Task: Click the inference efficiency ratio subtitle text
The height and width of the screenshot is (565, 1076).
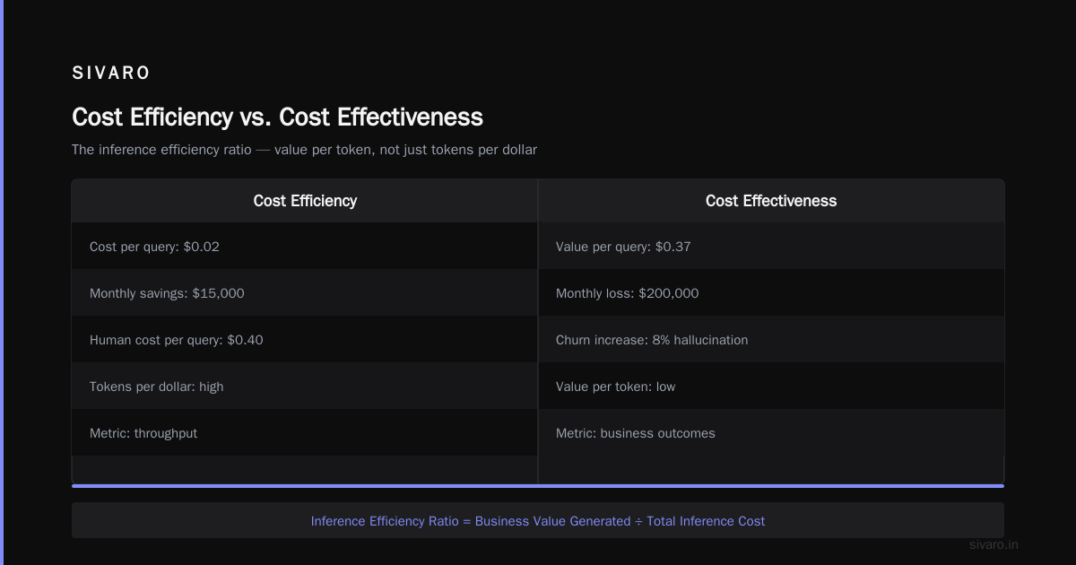Action: 304,150
